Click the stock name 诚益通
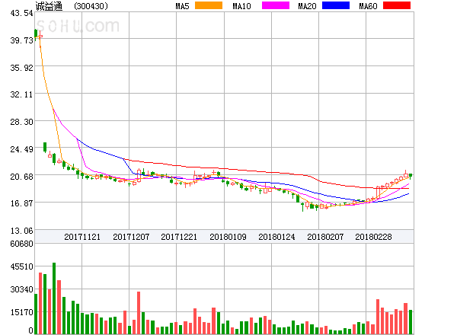This screenshot has width=457, height=335. coord(49,6)
